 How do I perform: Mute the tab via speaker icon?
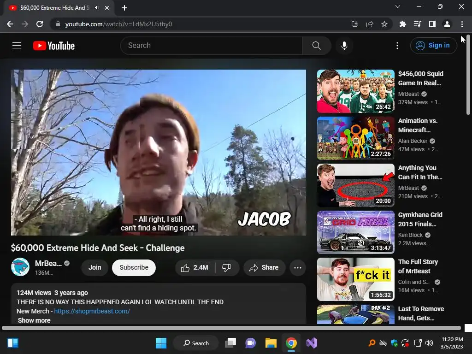pyautogui.click(x=97, y=8)
